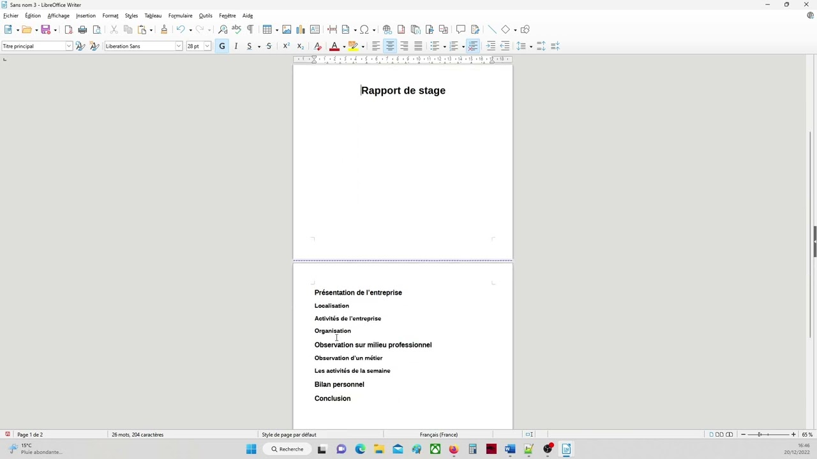The height and width of the screenshot is (459, 817).
Task: Create a new document
Action: (8, 29)
